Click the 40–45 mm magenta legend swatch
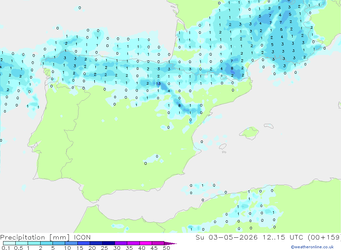 click(146, 243)
